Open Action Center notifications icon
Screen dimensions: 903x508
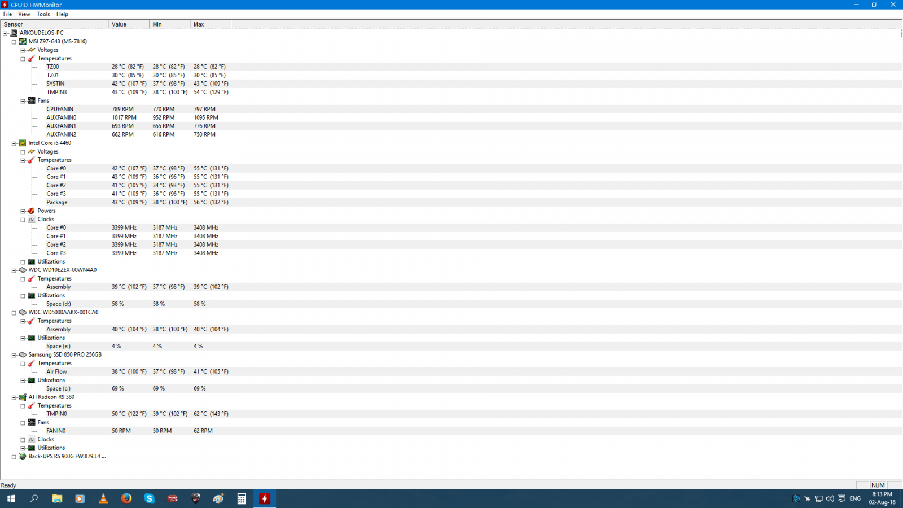pyautogui.click(x=841, y=498)
